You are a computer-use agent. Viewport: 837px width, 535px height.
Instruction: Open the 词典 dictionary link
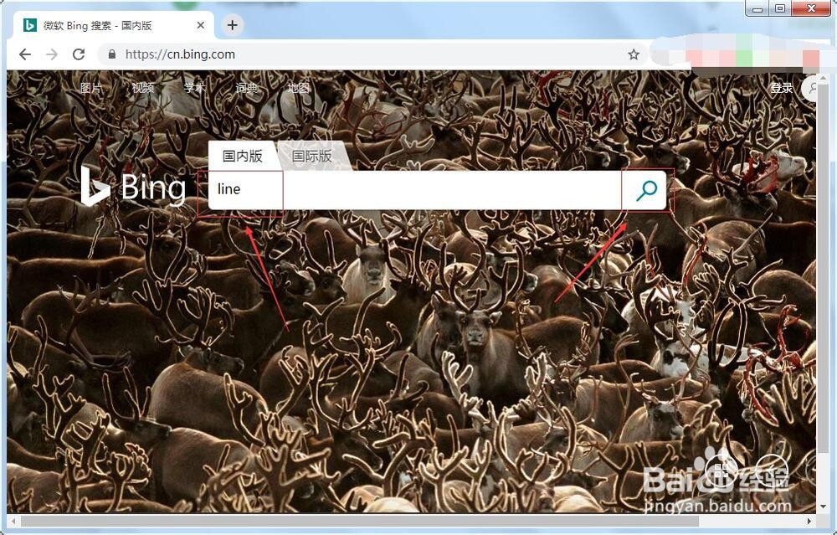(x=246, y=88)
